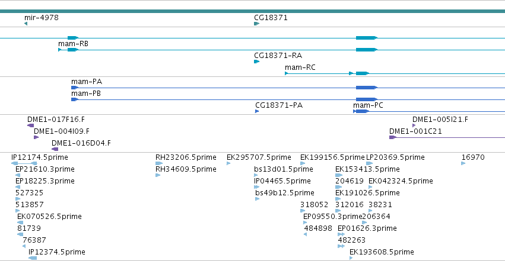Click feature 204619
The image size is (505, 261).
(338, 187)
